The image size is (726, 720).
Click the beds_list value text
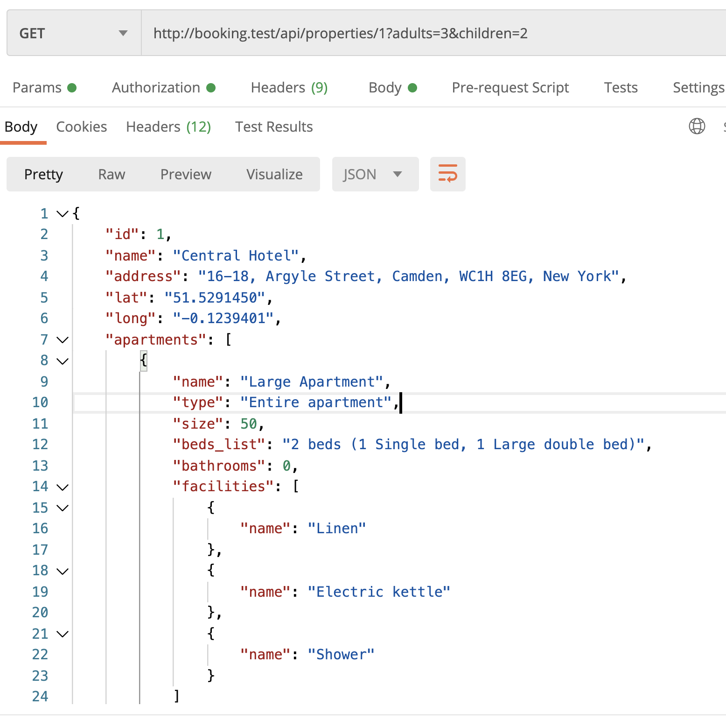(x=464, y=445)
